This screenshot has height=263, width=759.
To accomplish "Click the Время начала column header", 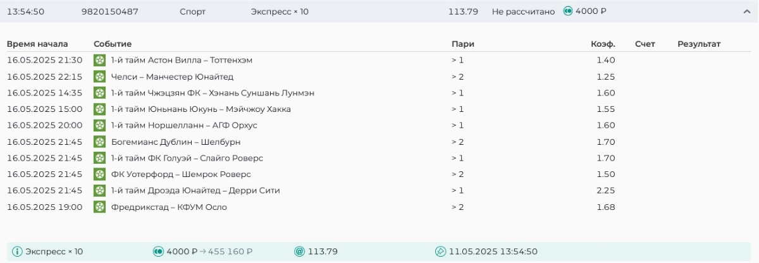I will pos(37,44).
